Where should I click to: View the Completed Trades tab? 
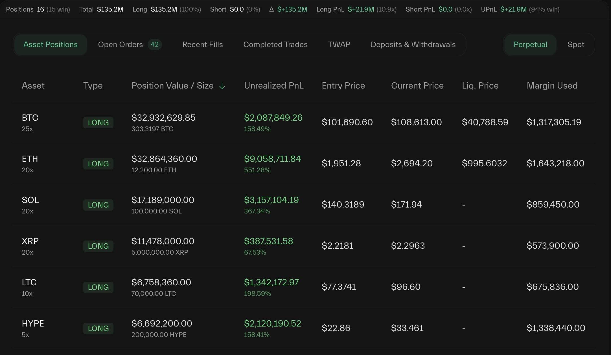tap(275, 45)
